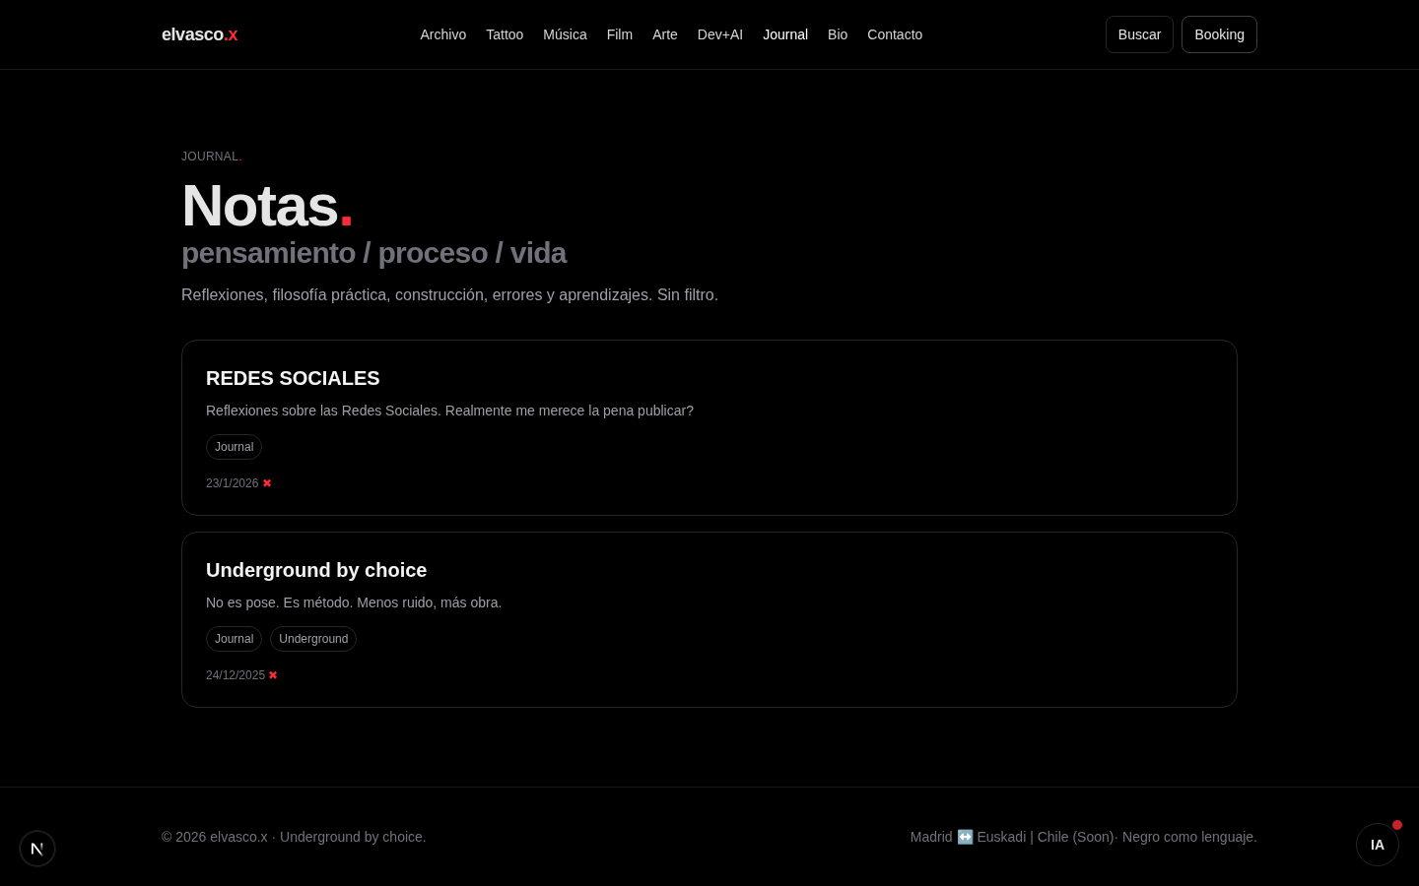Click the red X icon beside 24/12/2025
The width and height of the screenshot is (1419, 886).
pos(273,675)
